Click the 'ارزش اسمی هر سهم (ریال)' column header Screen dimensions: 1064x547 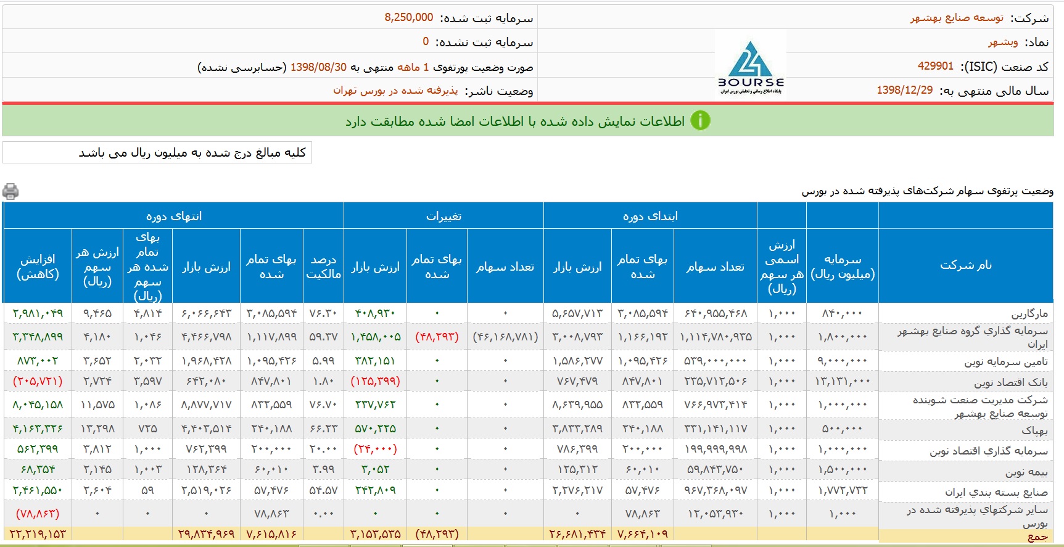coord(782,266)
